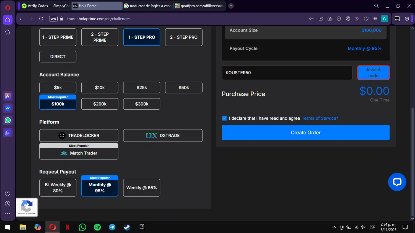
Task: Reload the Hola Prime page
Action: [x=41, y=19]
